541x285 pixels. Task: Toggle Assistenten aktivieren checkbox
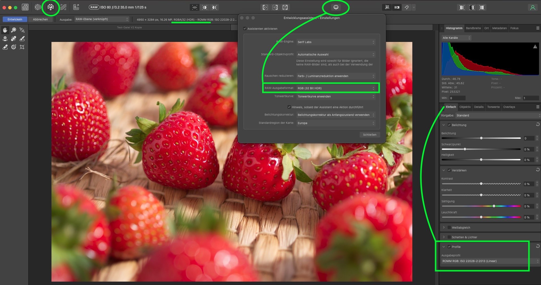[245, 29]
